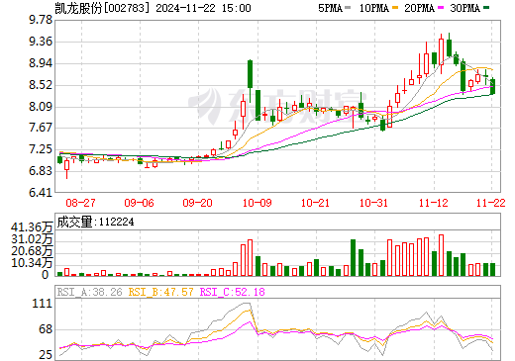Screen dimensions: 515x361
Task: Click the 10.34万 volume axis label
Action: coord(32,263)
